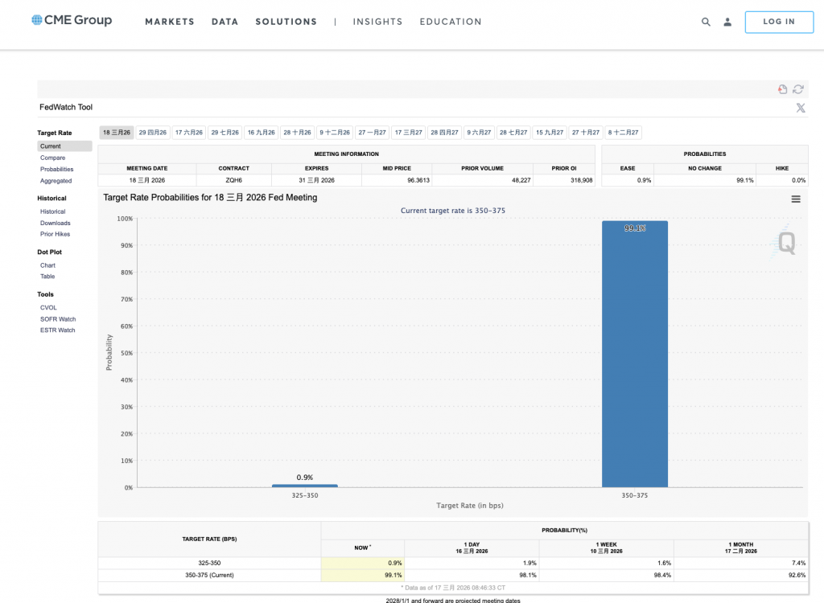The image size is (824, 603).
Task: Go to SOFR Watch tool
Action: (x=58, y=319)
